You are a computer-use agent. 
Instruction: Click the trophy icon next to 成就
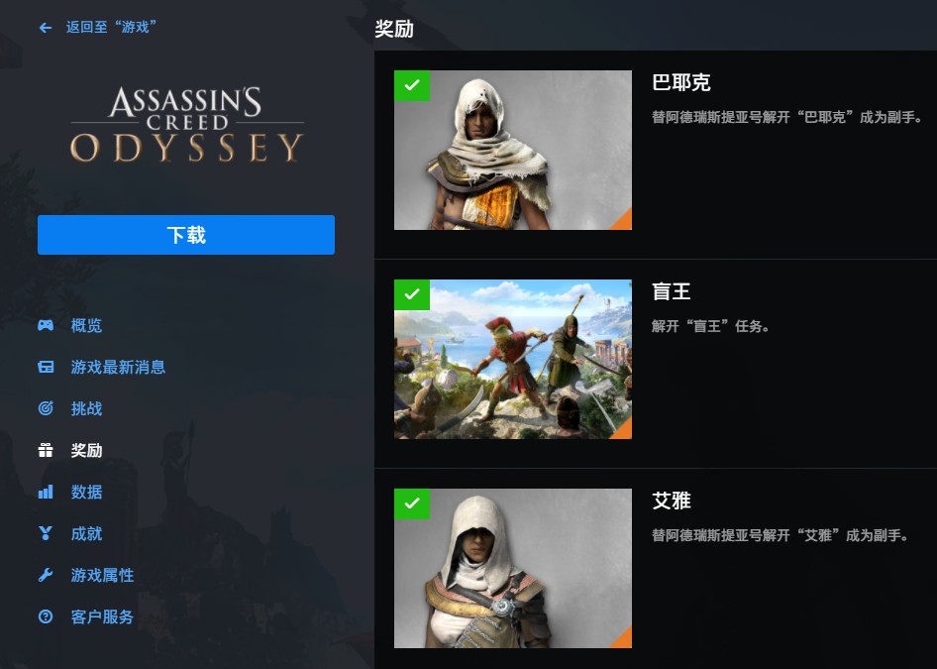(46, 533)
